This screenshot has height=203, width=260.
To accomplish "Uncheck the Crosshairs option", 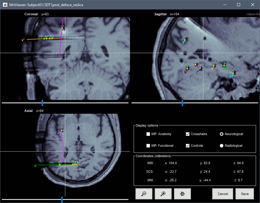I will coord(188,134).
